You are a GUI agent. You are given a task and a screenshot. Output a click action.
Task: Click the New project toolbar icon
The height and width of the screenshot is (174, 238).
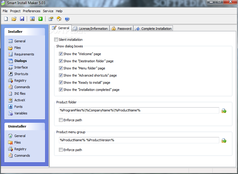point(6,19)
